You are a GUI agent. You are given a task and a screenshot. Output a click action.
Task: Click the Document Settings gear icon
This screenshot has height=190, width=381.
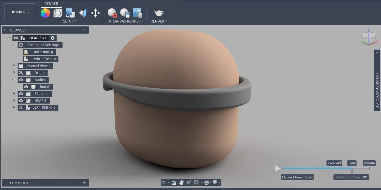21,45
